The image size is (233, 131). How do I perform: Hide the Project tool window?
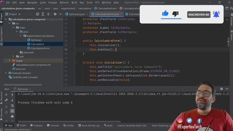tap(60, 14)
